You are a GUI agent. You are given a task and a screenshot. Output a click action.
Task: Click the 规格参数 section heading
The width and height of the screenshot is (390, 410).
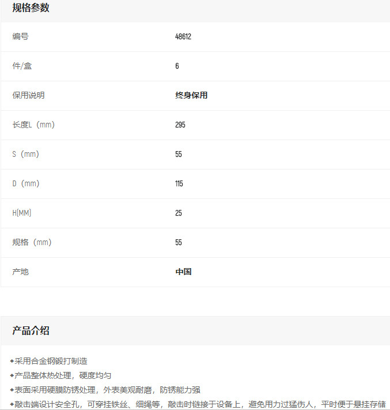[31, 8]
